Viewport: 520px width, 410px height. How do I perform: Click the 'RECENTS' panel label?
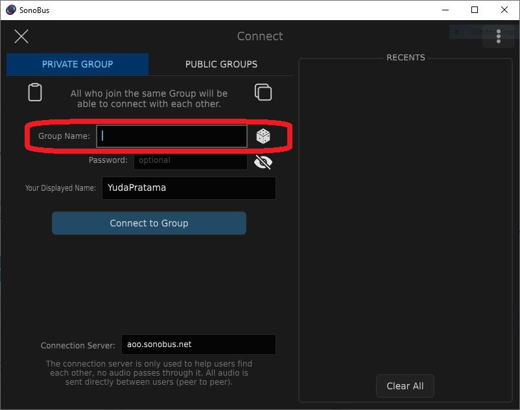click(x=406, y=58)
